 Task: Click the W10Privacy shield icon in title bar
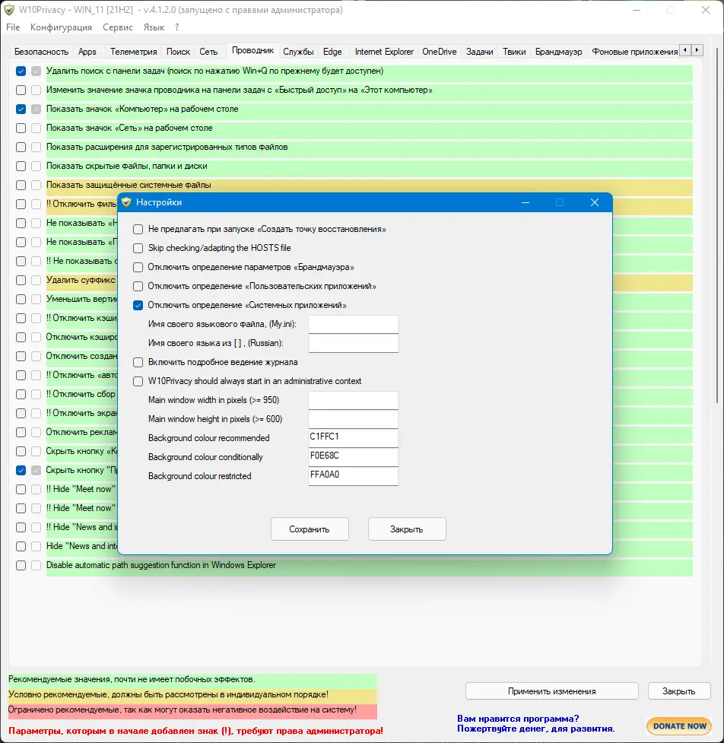point(9,10)
